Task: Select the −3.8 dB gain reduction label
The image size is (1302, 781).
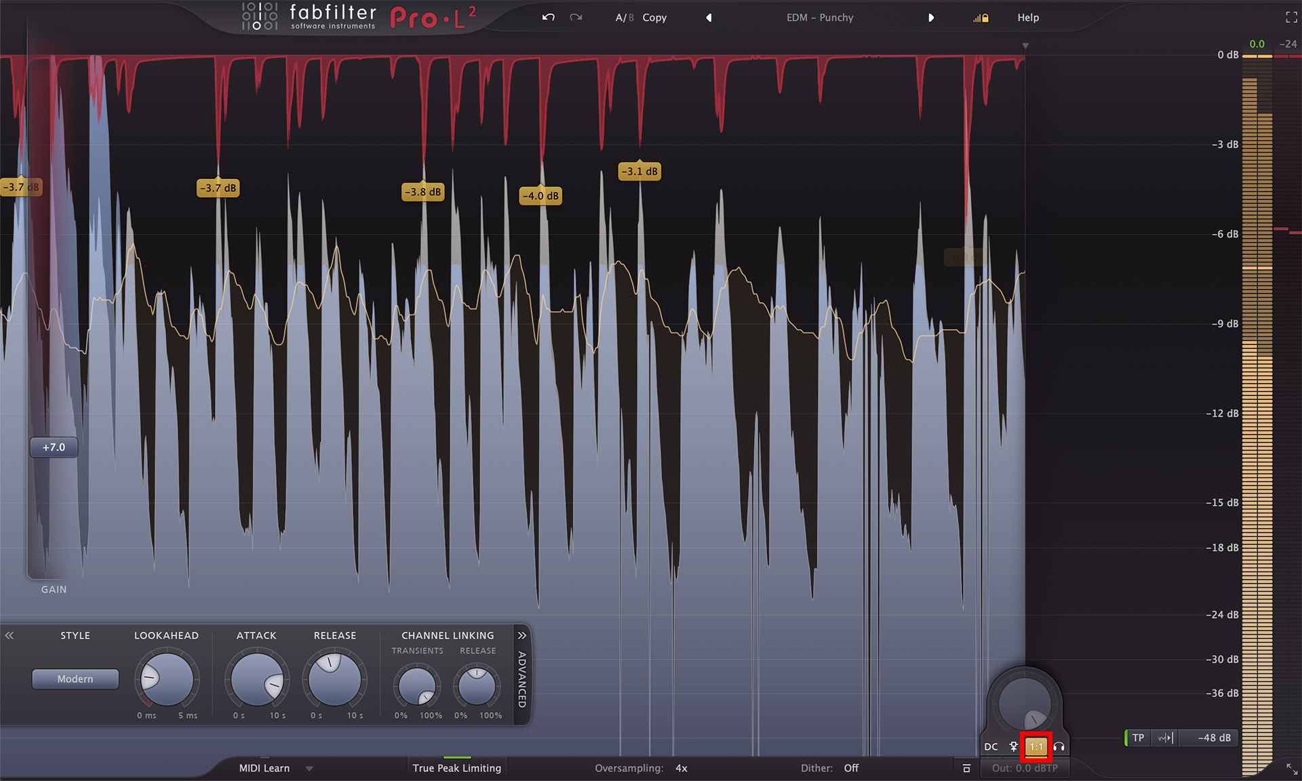Action: [423, 192]
